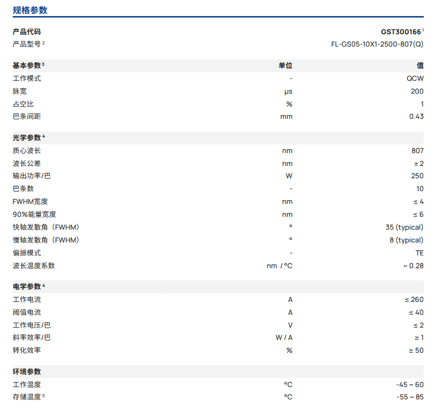Image resolution: width=443 pixels, height=409 pixels.
Task: Select model number FL-GS05-10X1-2500-807(Q)
Action: tap(377, 44)
